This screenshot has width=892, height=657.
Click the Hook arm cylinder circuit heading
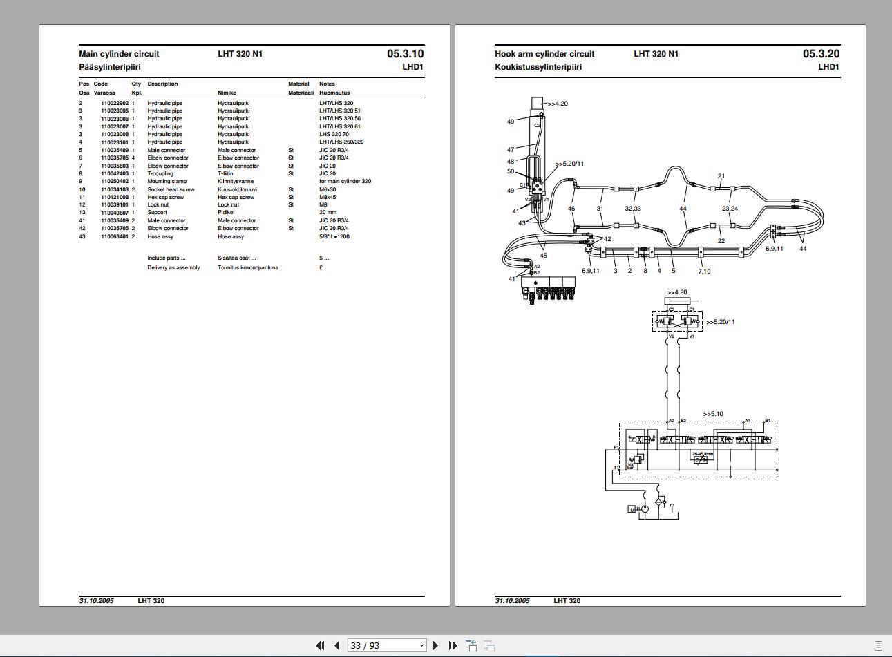coord(544,53)
